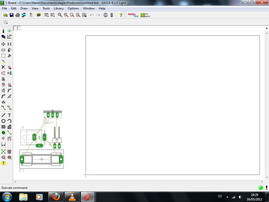Select the Polygon tool

click(9, 127)
